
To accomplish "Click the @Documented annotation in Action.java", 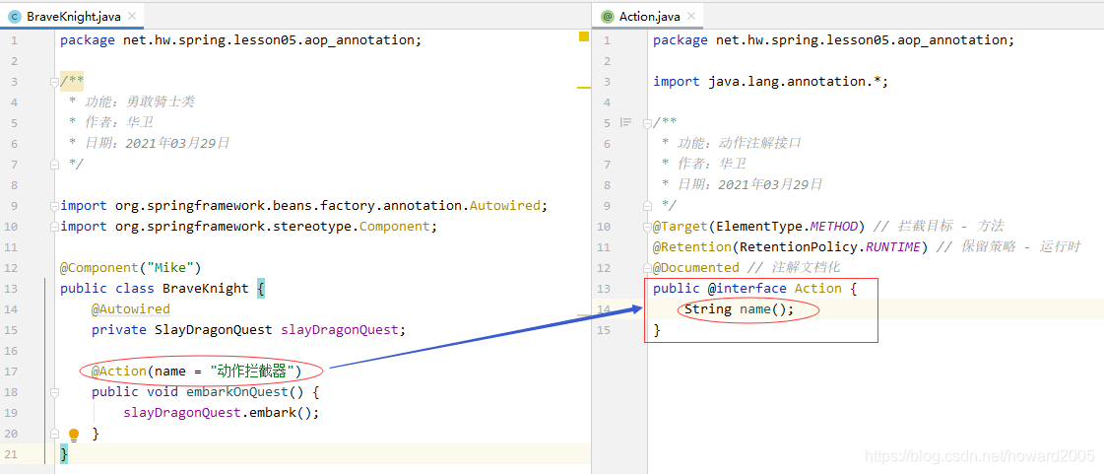I will click(x=695, y=268).
